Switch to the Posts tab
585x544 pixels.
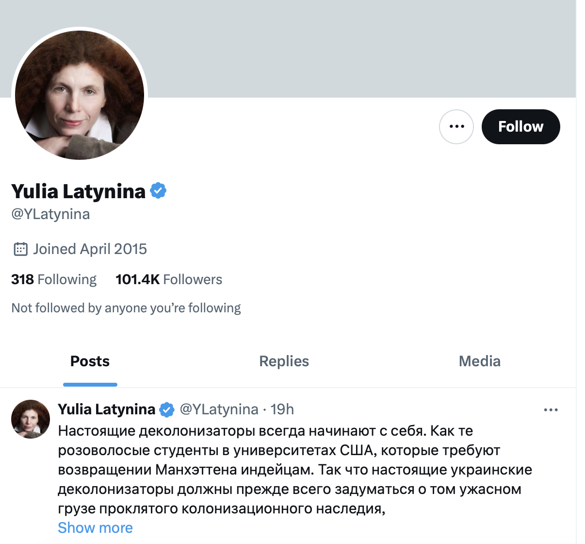pyautogui.click(x=90, y=361)
